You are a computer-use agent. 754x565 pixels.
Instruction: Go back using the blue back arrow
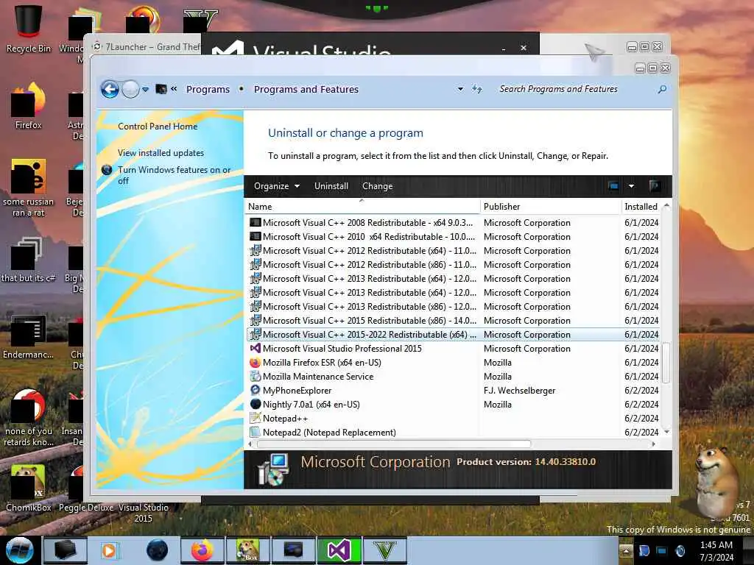(110, 89)
